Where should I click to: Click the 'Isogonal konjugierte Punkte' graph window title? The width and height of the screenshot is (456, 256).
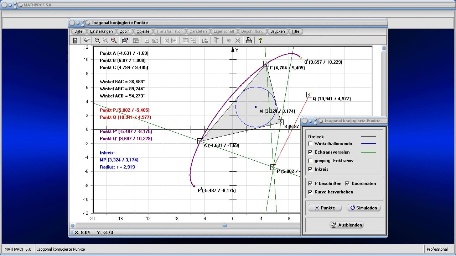click(x=120, y=23)
